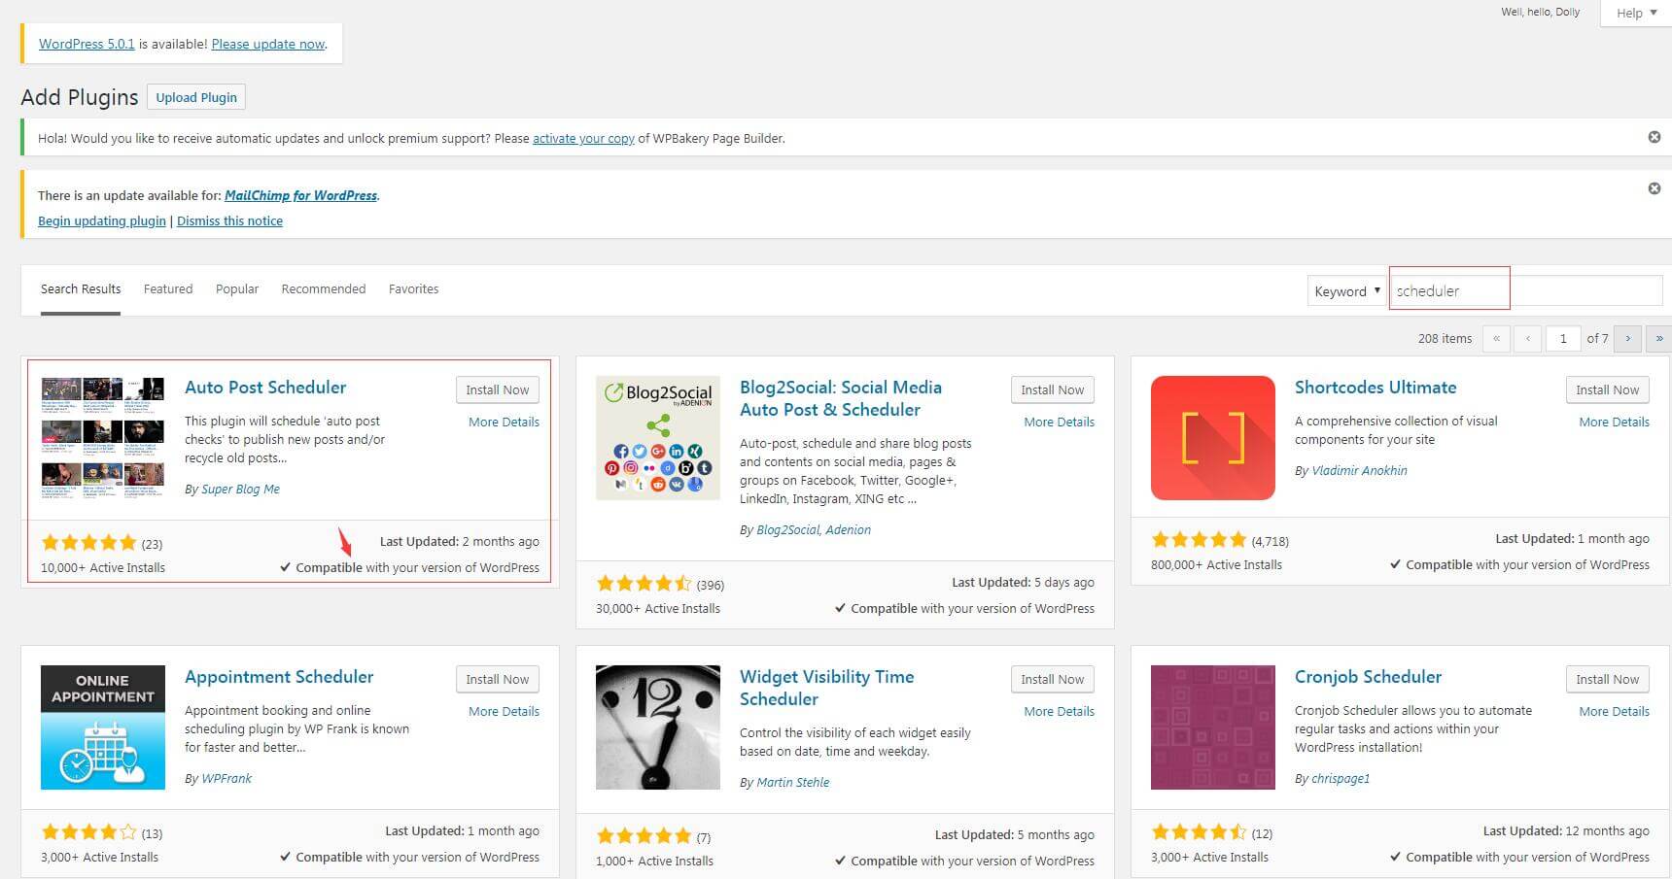Viewport: 1672px width, 879px height.
Task: Install the Cronjob Scheduler plugin
Action: click(x=1607, y=679)
